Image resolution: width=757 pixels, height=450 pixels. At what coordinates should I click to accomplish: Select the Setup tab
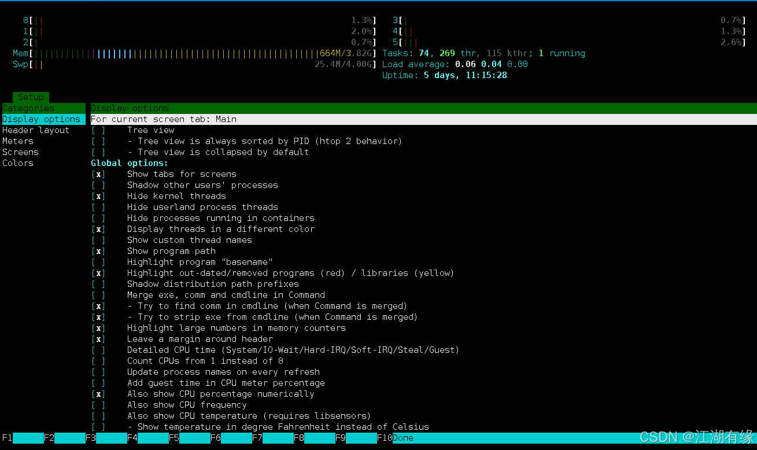[31, 97]
